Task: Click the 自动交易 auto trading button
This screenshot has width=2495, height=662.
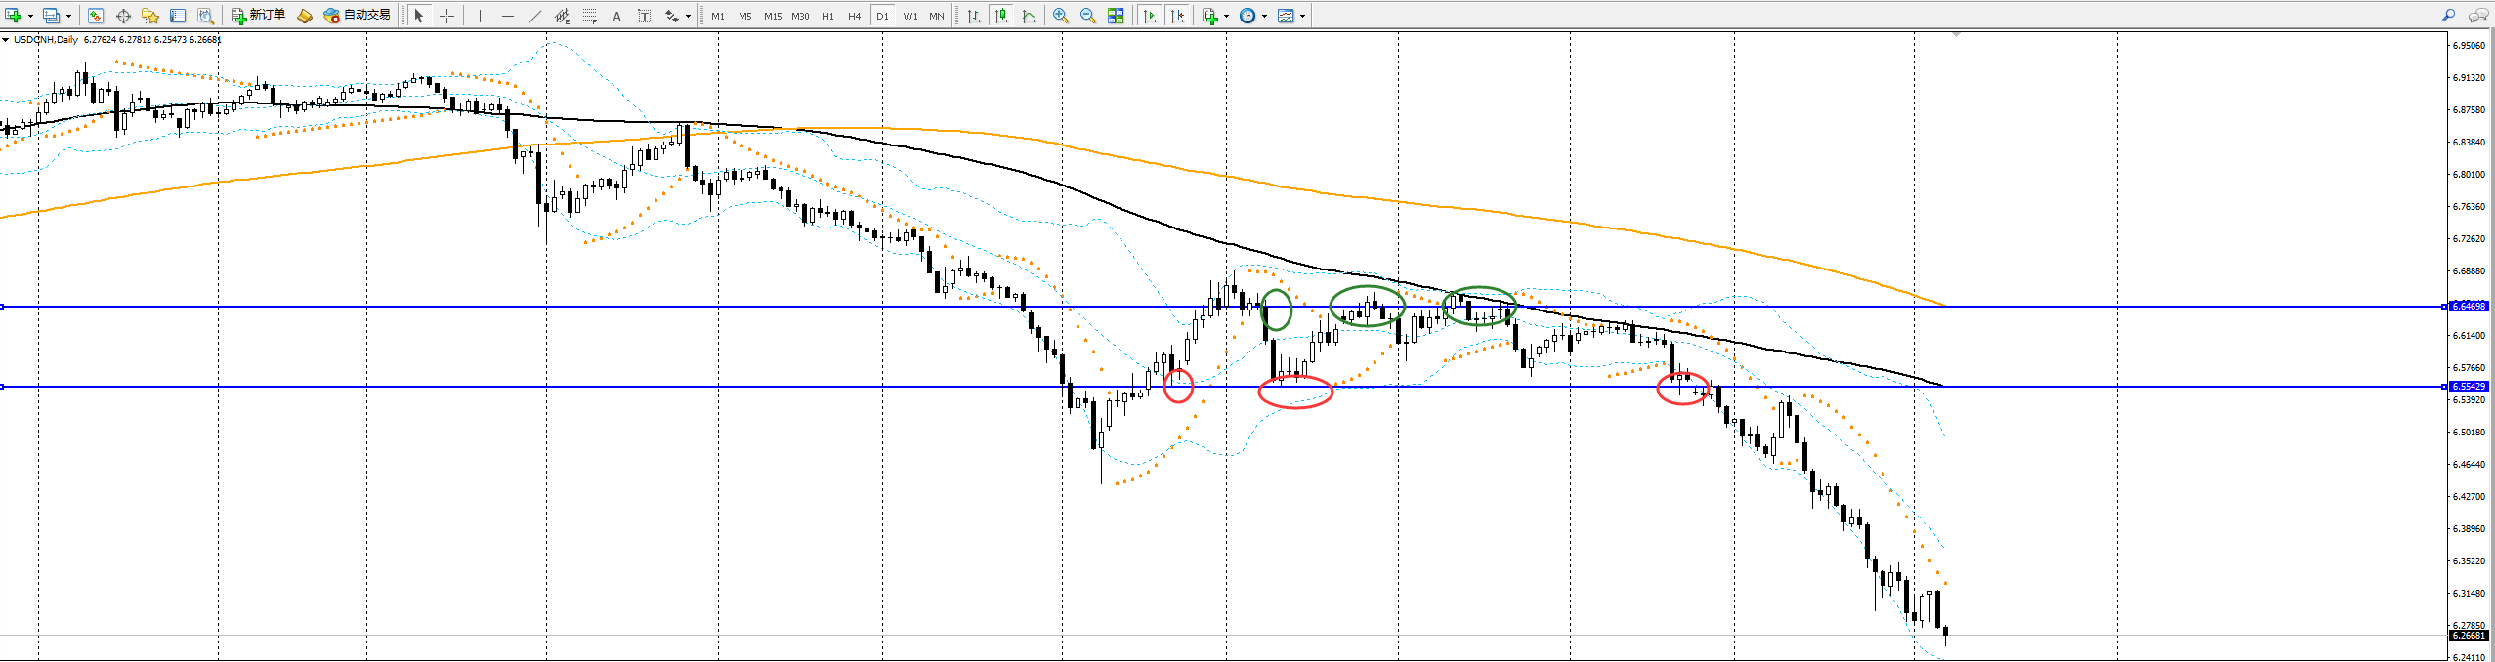Action: [358, 16]
